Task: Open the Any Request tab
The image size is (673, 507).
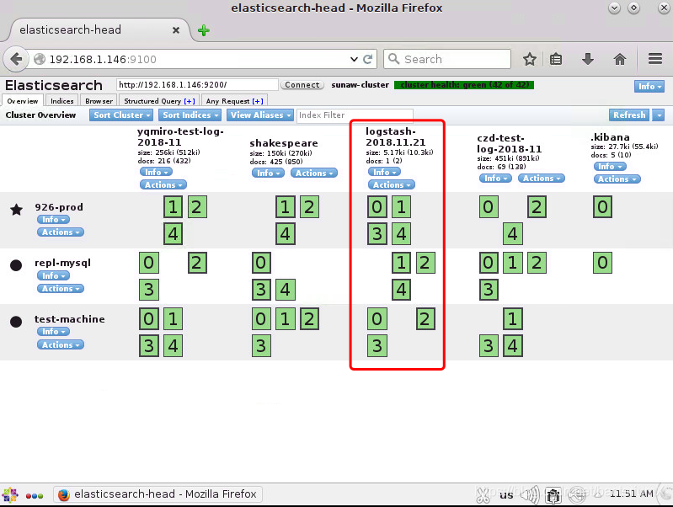Action: (234, 101)
